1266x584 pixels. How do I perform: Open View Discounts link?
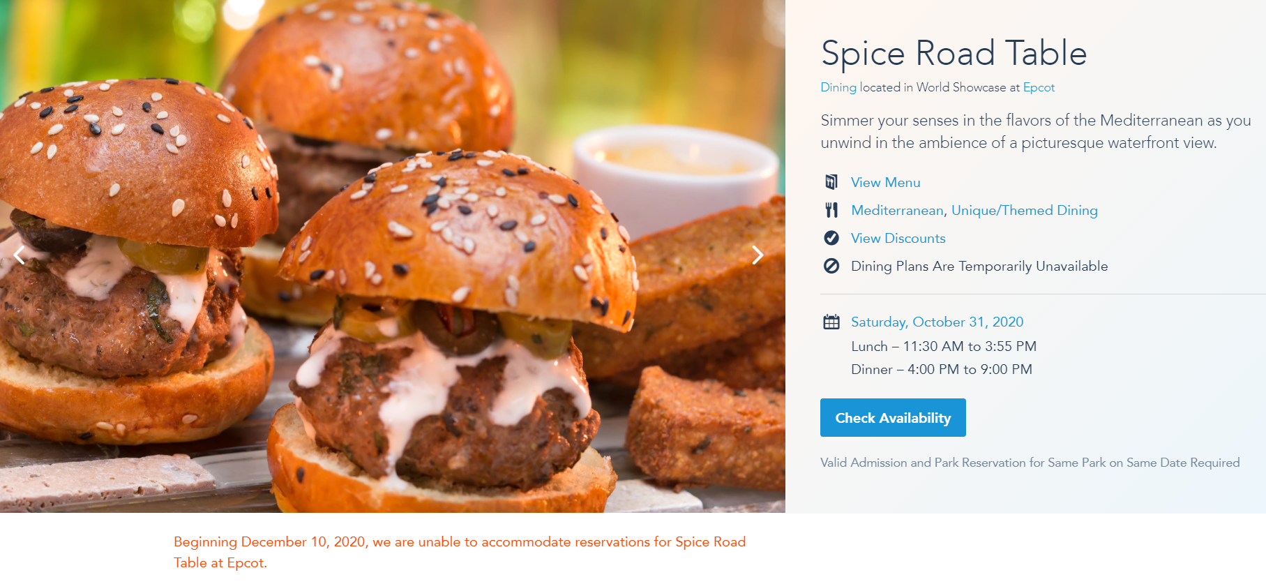898,238
